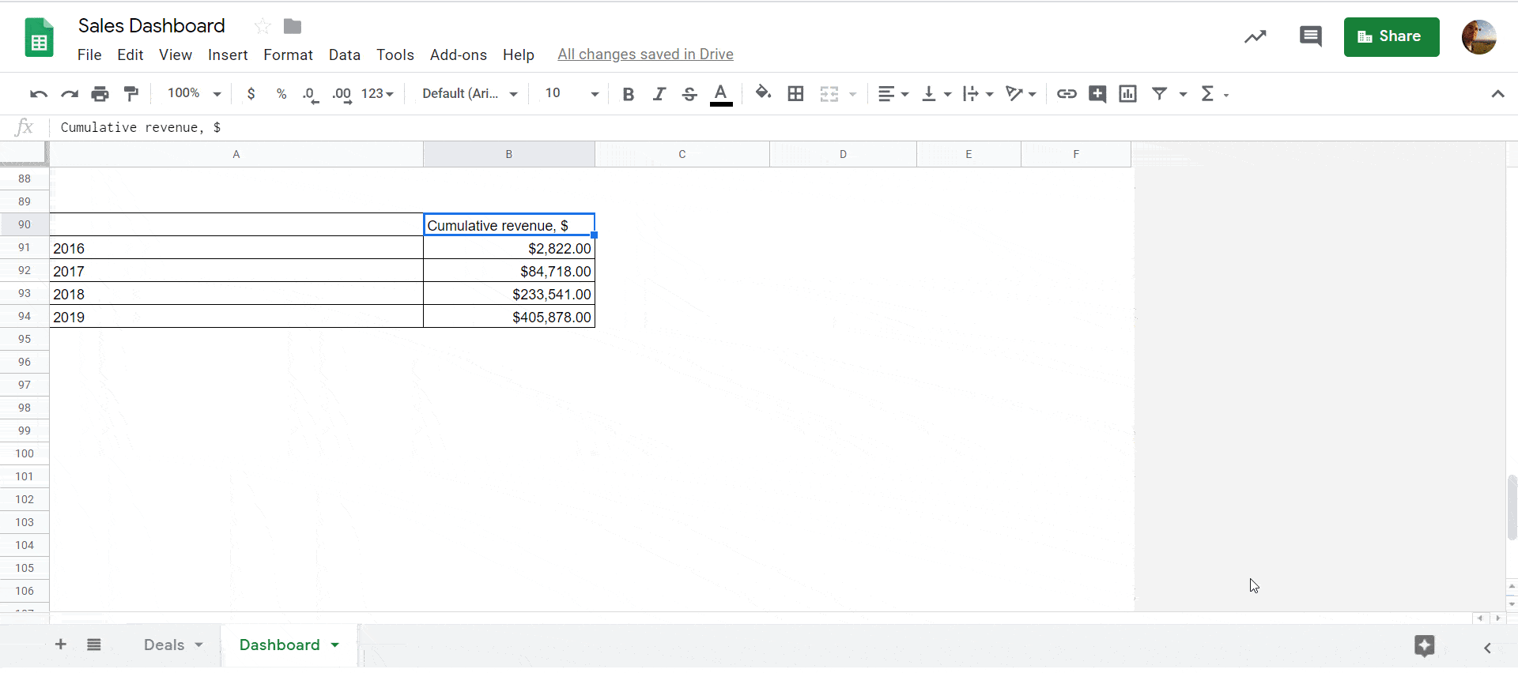
Task: Star the Sales Dashboard document
Action: pyautogui.click(x=262, y=27)
